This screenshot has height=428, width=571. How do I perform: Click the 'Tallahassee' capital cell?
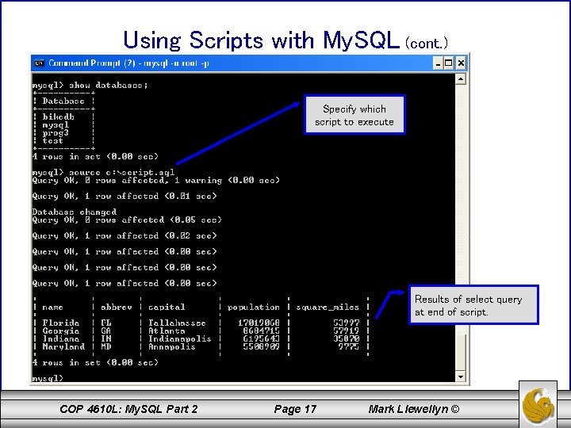click(177, 323)
